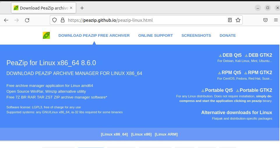The height and width of the screenshot is (148, 280).
Task: Click the browser forward arrow
Action: (x=17, y=20)
